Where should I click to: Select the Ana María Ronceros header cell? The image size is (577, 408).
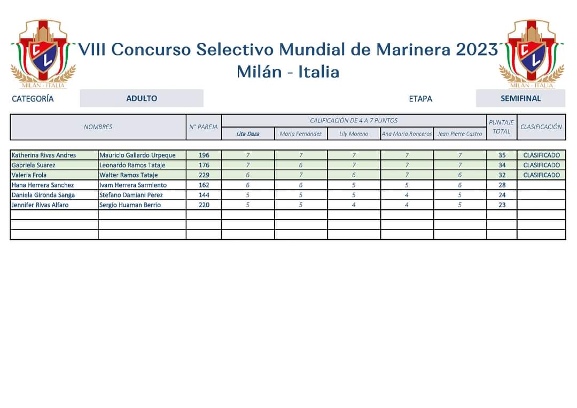(x=407, y=134)
